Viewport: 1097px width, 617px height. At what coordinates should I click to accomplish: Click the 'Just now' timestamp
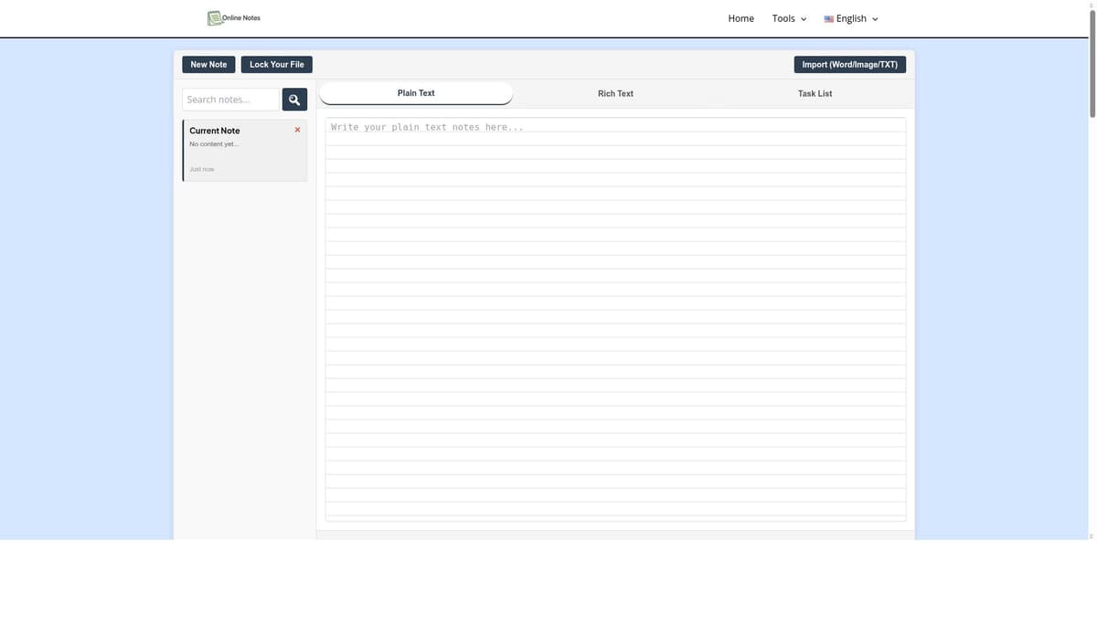202,167
